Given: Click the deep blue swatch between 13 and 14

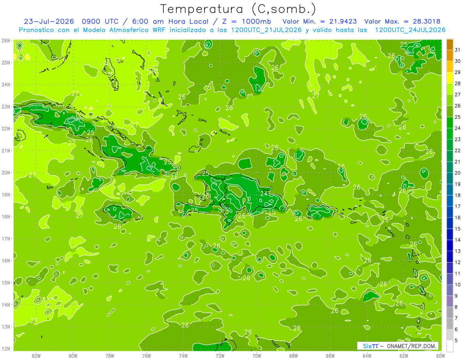Looking at the screenshot, I should pyautogui.click(x=450, y=245).
